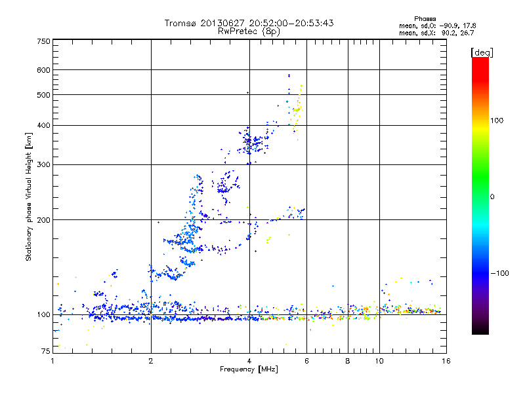Click the y-axis tick label '400'
Image resolution: width=525 pixels, height=393 pixels.
point(44,126)
